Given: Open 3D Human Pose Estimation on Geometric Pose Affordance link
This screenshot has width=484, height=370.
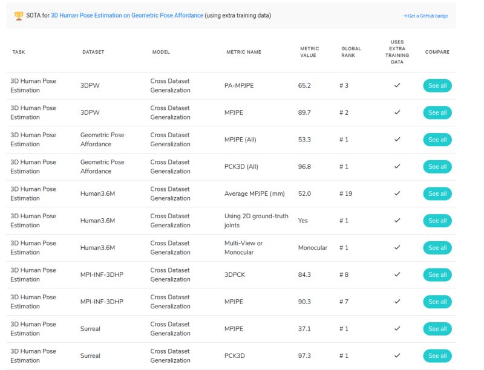Looking at the screenshot, I should pos(127,16).
